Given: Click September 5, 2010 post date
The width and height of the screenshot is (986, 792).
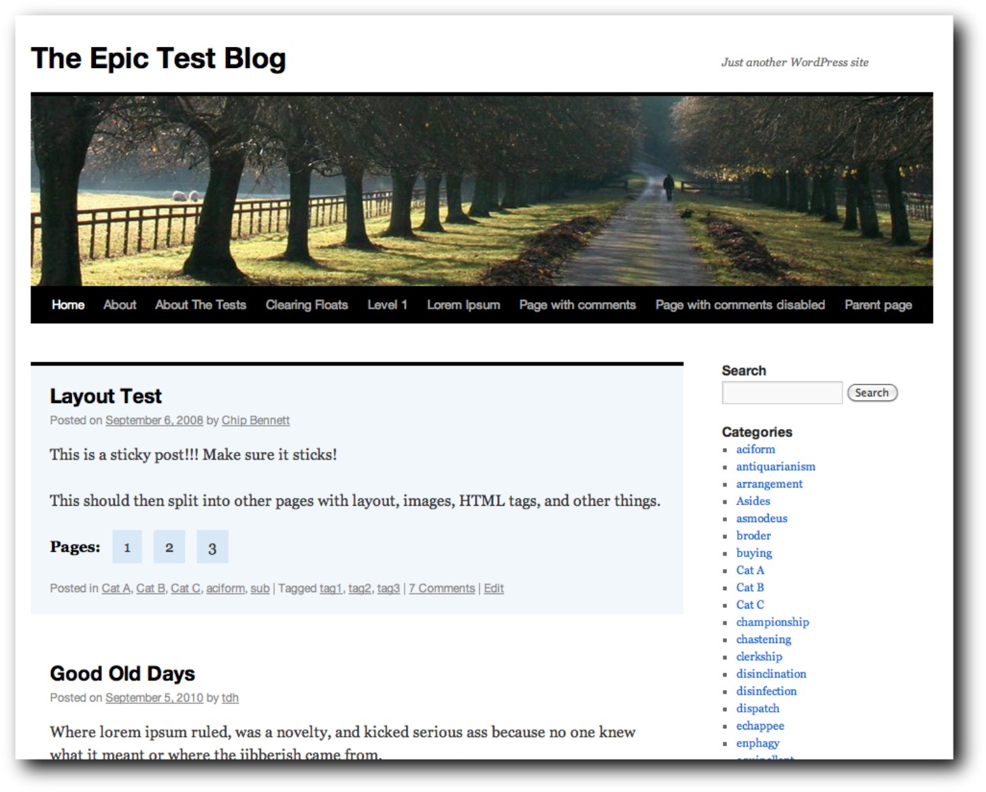Looking at the screenshot, I should click(x=154, y=698).
